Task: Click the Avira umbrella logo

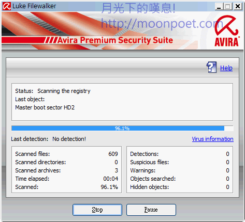Action: tap(227, 31)
